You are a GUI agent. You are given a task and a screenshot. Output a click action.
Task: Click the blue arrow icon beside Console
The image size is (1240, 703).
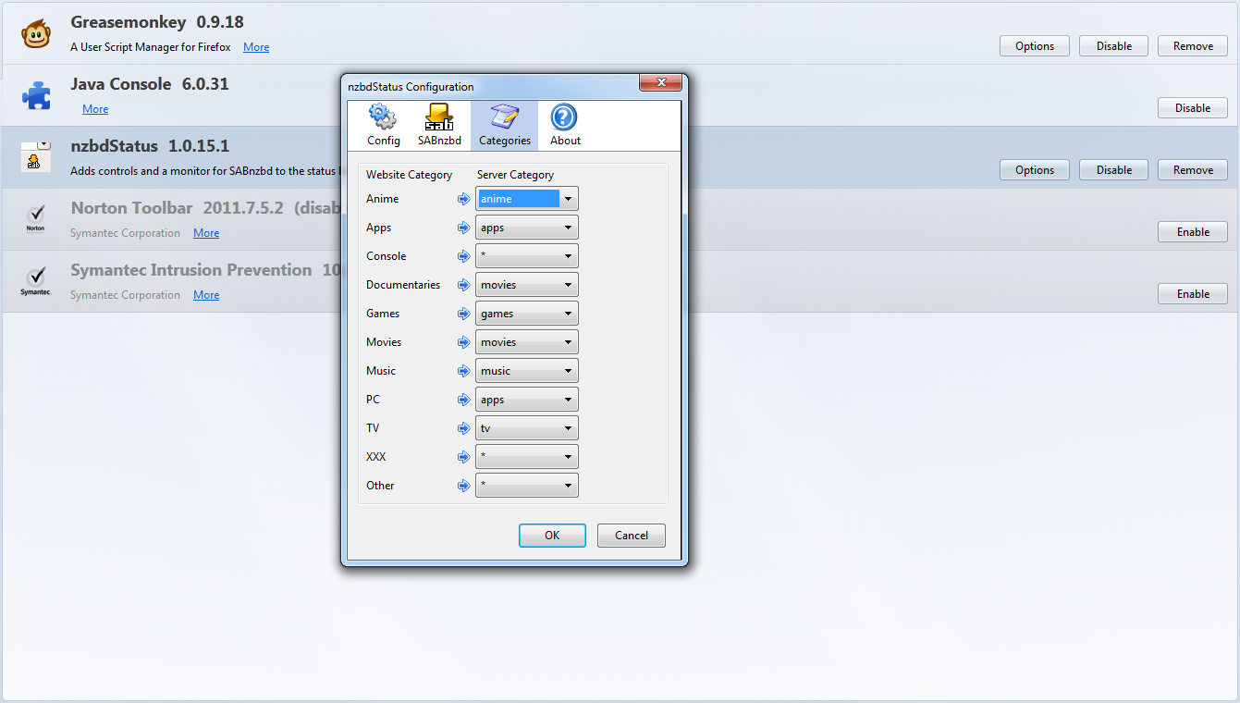coord(464,256)
